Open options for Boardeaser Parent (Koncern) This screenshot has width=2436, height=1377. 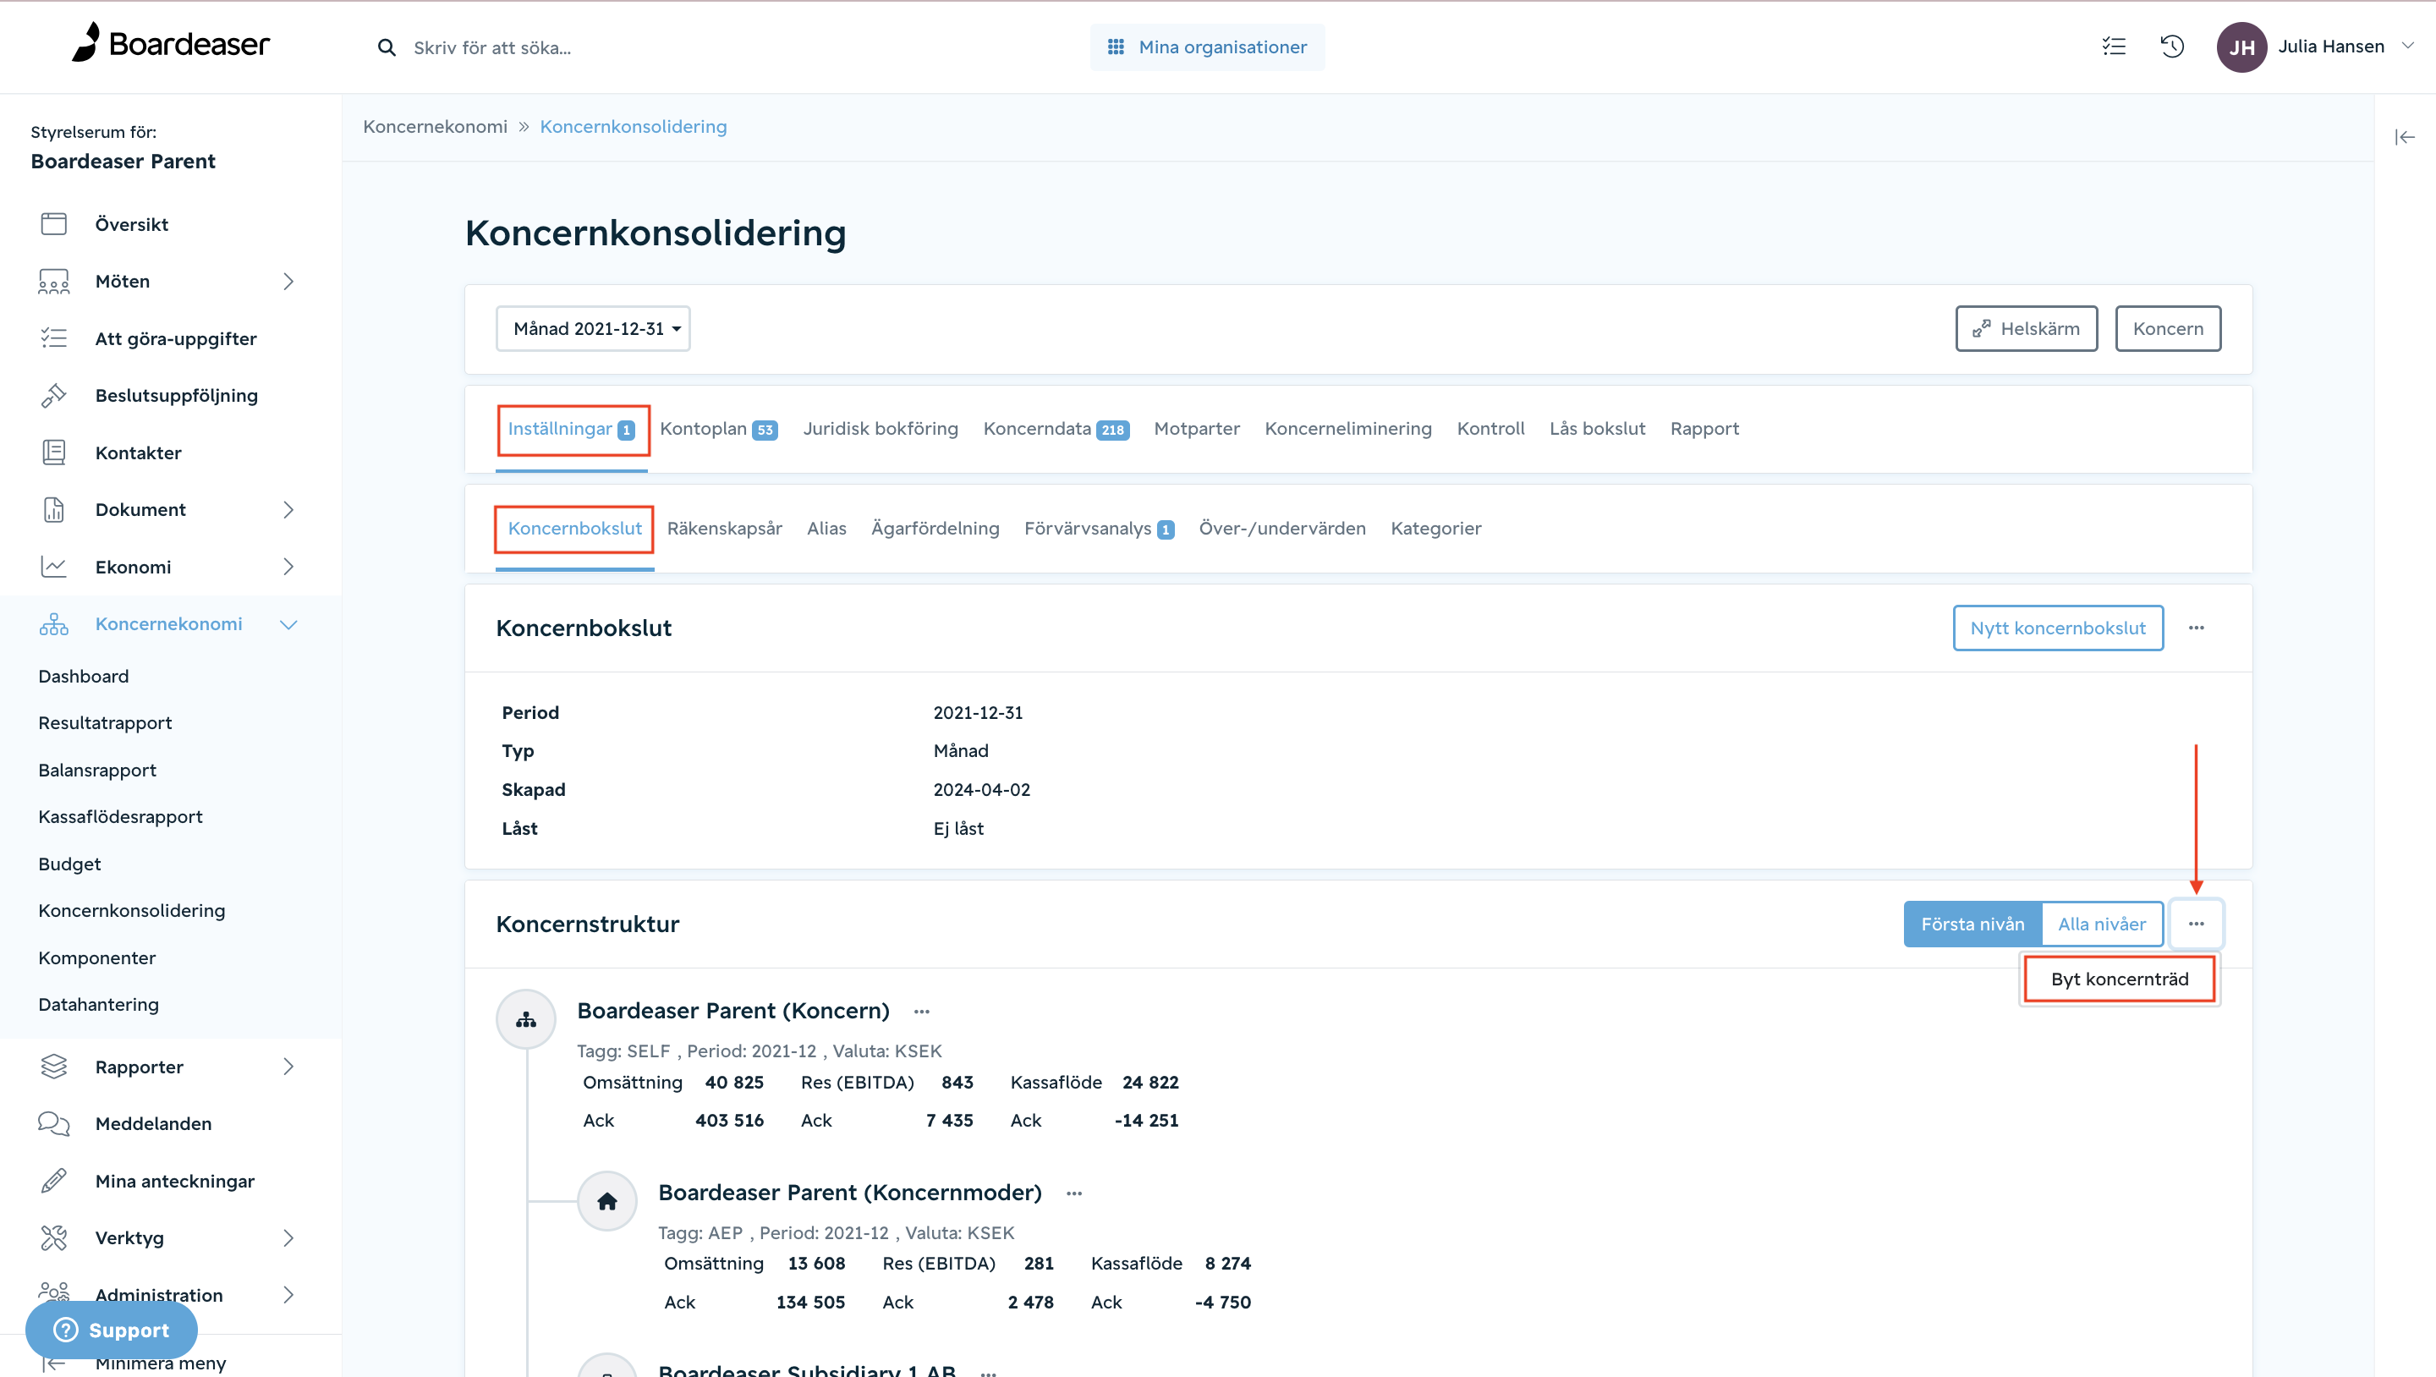coord(921,1012)
